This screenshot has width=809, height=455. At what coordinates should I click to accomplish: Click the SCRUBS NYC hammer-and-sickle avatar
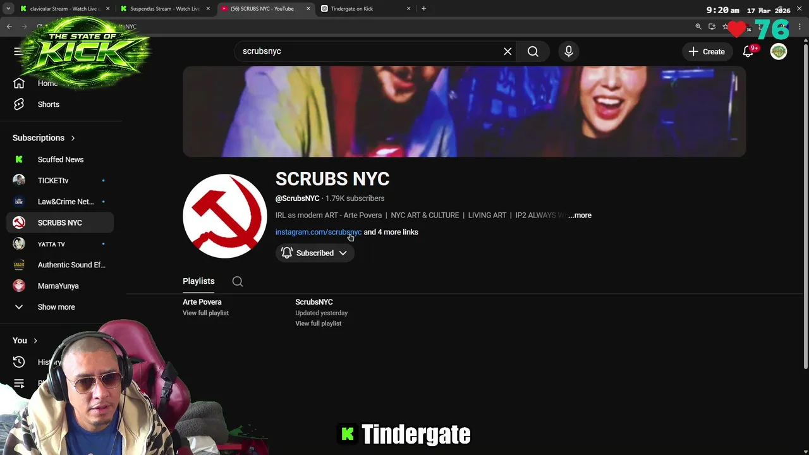click(x=225, y=216)
